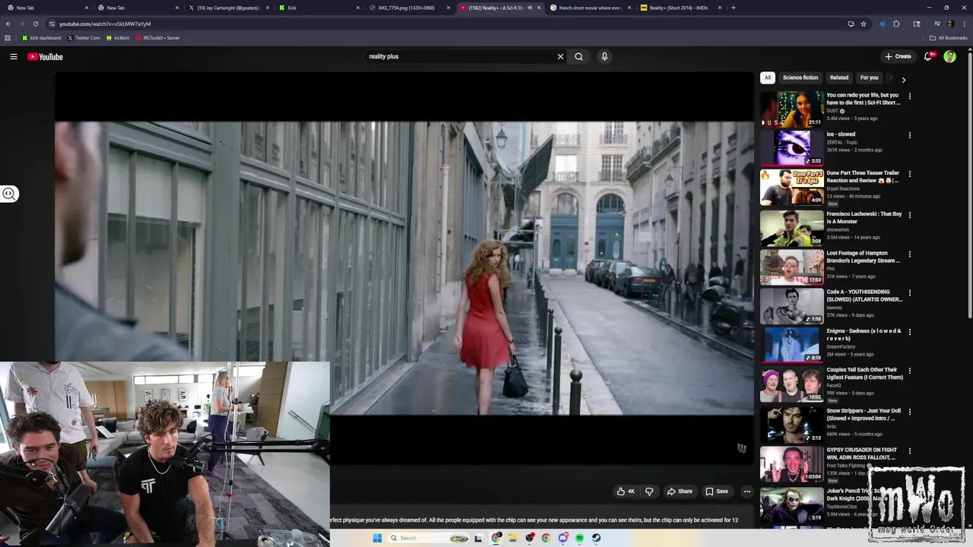Show more filter chips with the arrow

point(903,79)
